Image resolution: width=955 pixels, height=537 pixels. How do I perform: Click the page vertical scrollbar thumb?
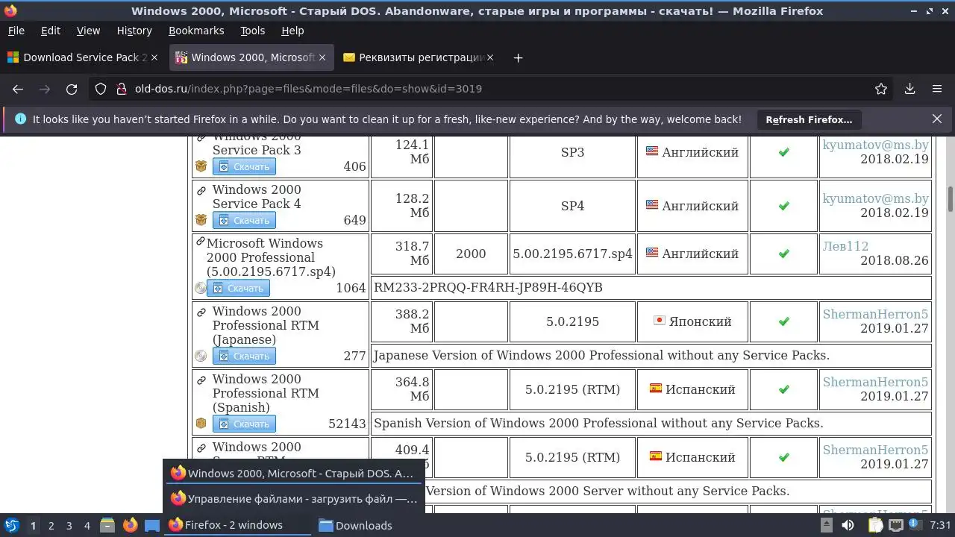(951, 198)
